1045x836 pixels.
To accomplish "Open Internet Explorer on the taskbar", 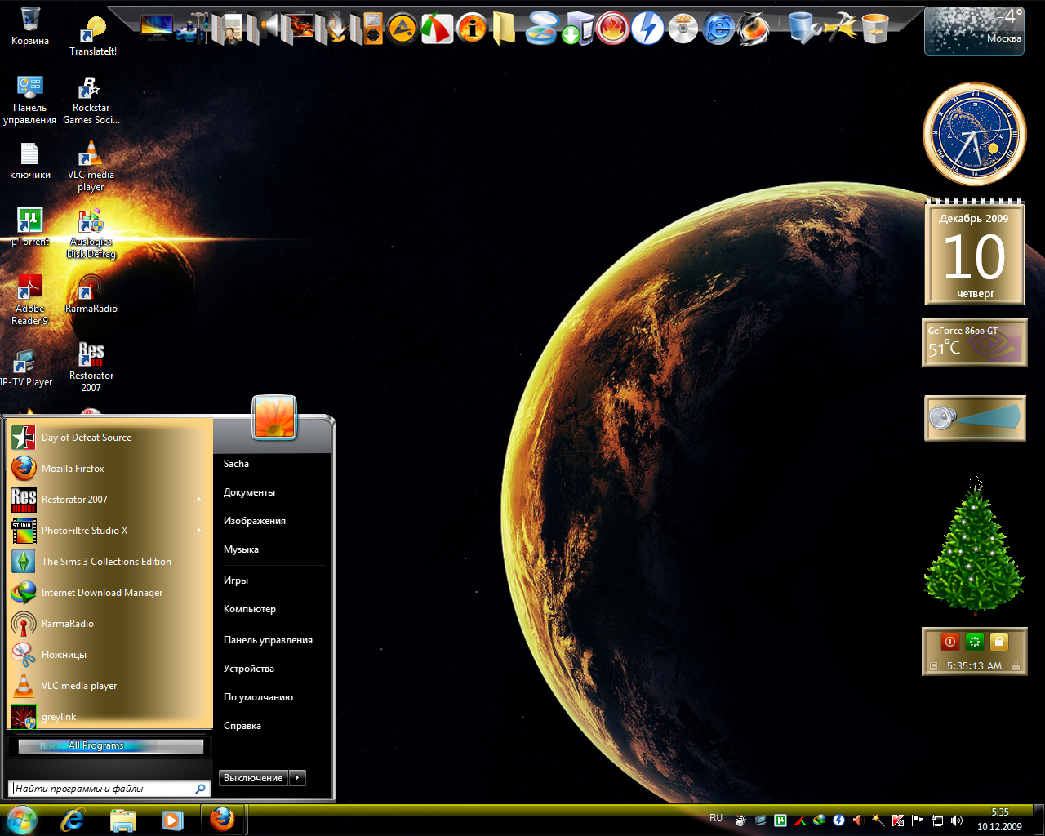I will point(73,820).
